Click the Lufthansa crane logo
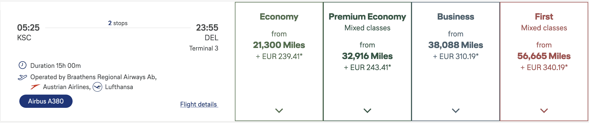The height and width of the screenshot is (123, 589). [97, 87]
